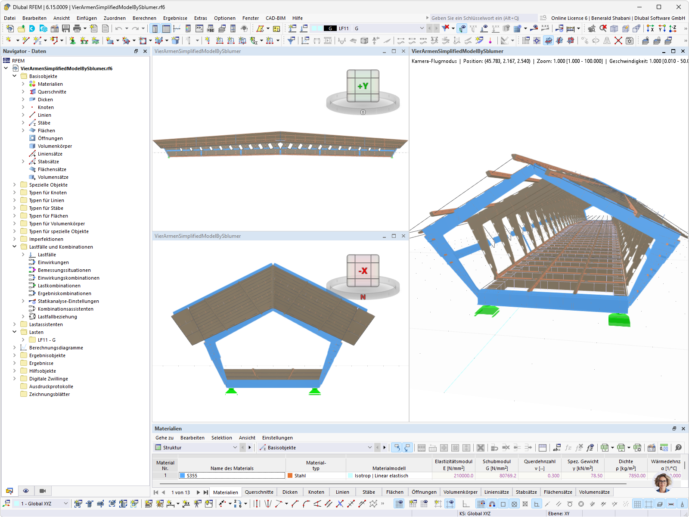The width and height of the screenshot is (689, 517).
Task: Go to next table page arrow
Action: 198,492
